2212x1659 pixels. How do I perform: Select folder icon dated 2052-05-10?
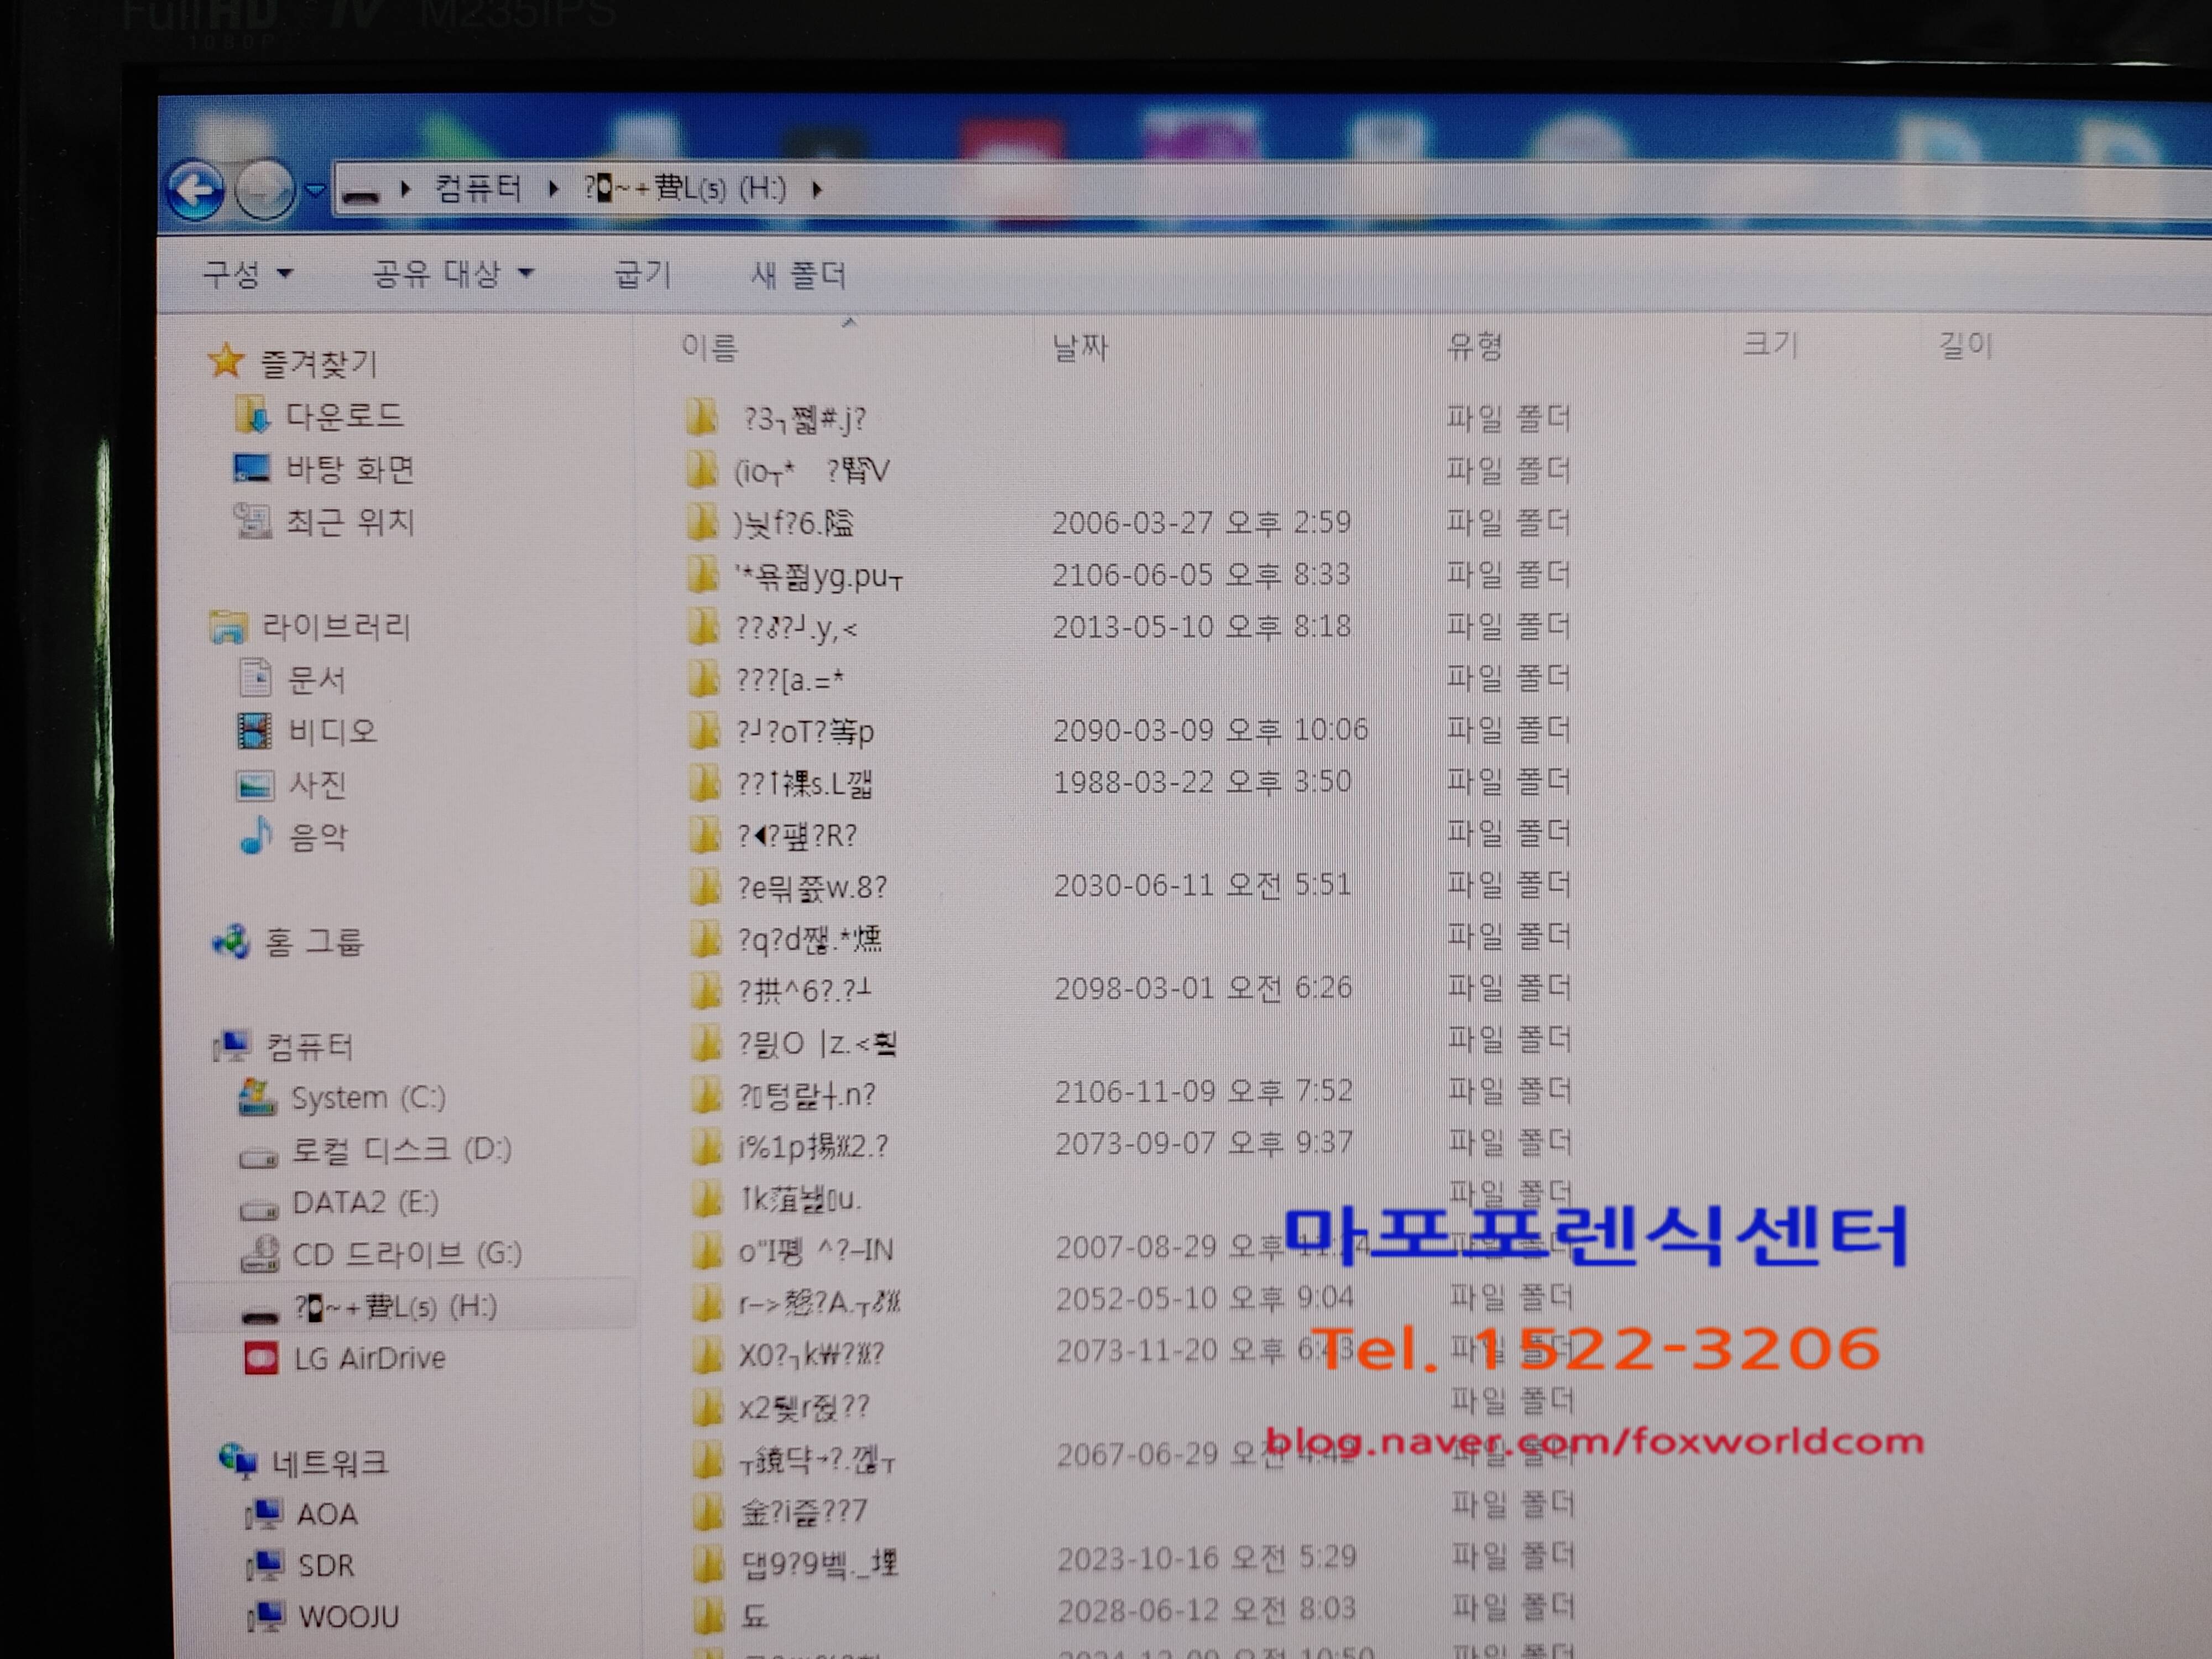tap(706, 1302)
